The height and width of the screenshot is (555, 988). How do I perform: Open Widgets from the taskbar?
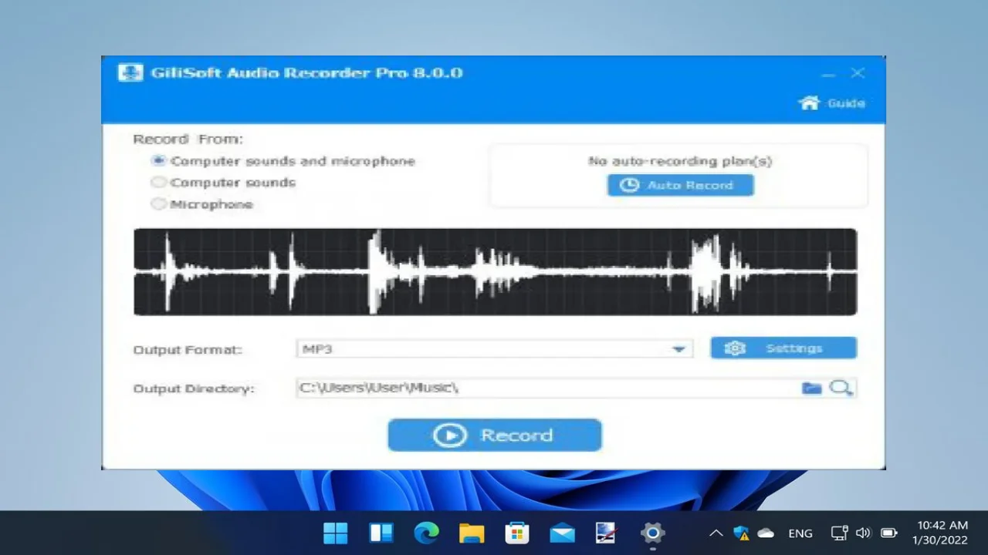[x=381, y=533]
